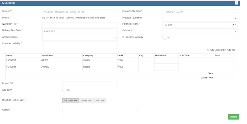Screen dimensions: 247x124
Task: Open the Supplier dropdown
Action: 80,12
